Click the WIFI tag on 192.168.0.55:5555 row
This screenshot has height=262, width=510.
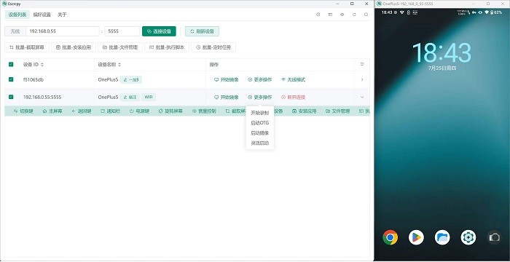(149, 97)
